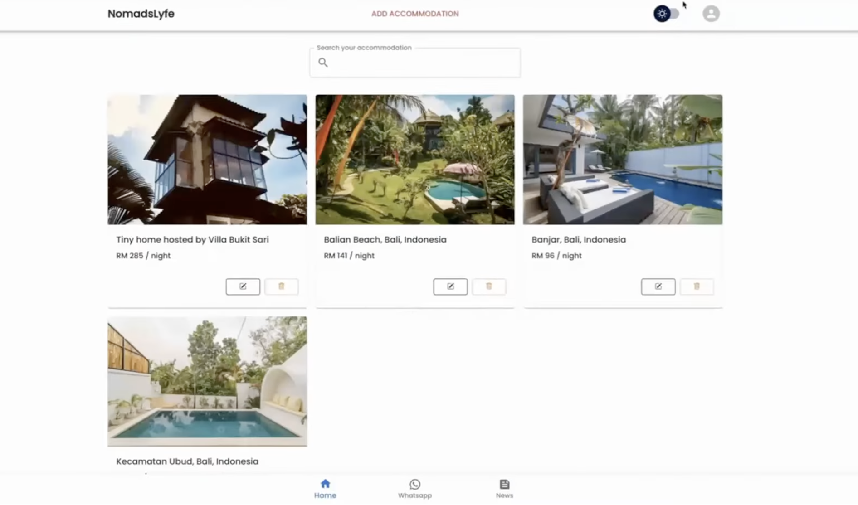Click the RM 96 / night price
Viewport: 858px width, 505px height.
click(556, 256)
